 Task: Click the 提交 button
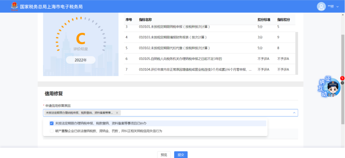(x=181, y=155)
